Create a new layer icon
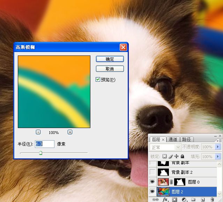223x202 pixels. (203, 200)
